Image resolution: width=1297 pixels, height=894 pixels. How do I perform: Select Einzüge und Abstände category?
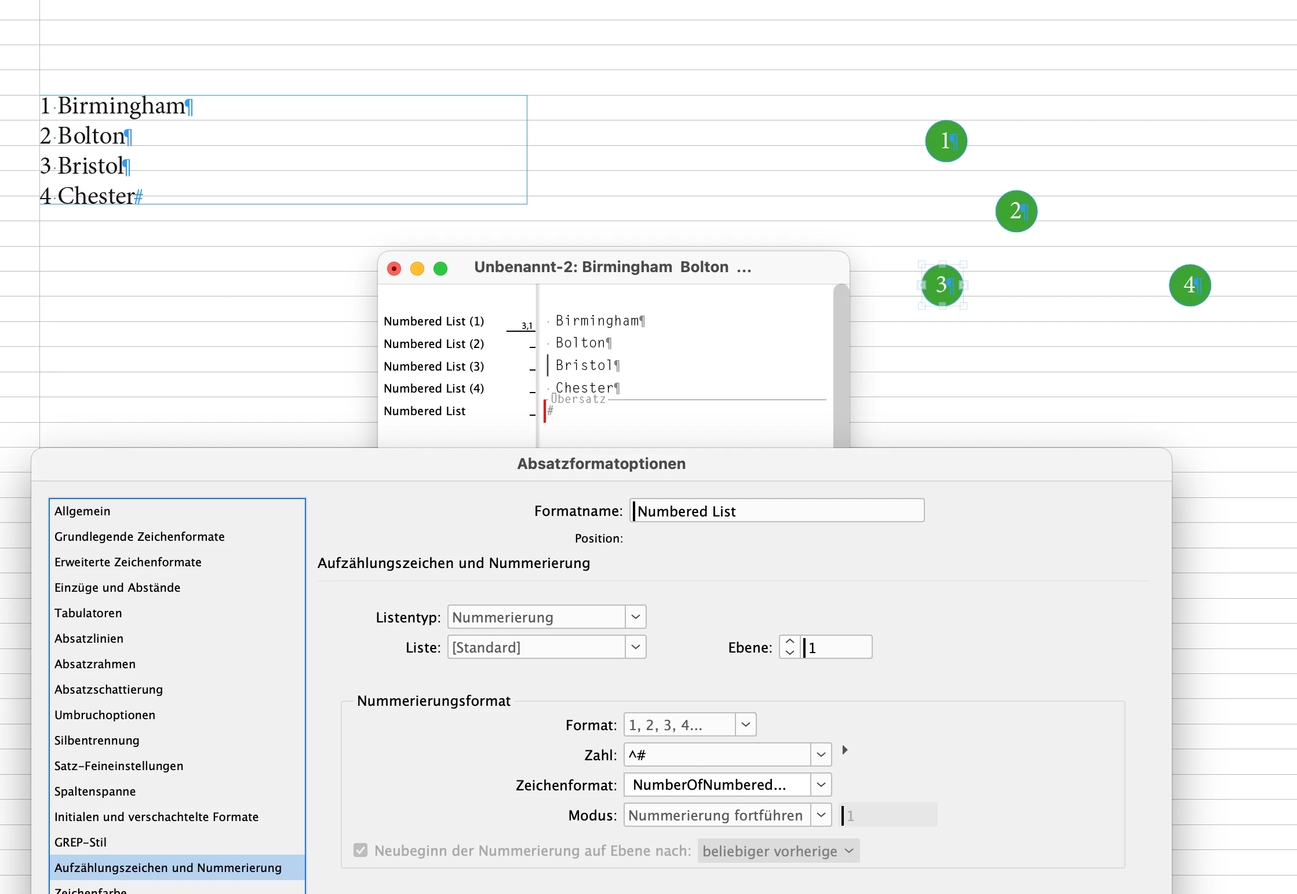coord(117,587)
